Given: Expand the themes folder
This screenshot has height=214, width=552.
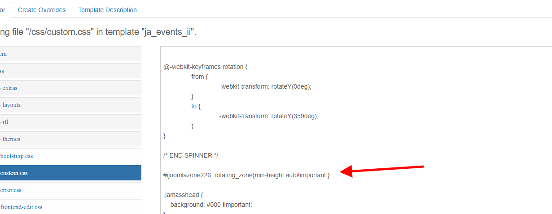Looking at the screenshot, I should 11,139.
